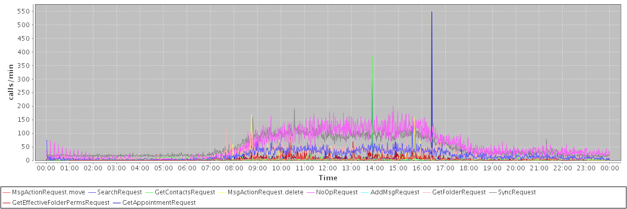Image resolution: width=627 pixels, height=209 pixels.
Task: Click the SearchRequest legend label
Action: 119,192
